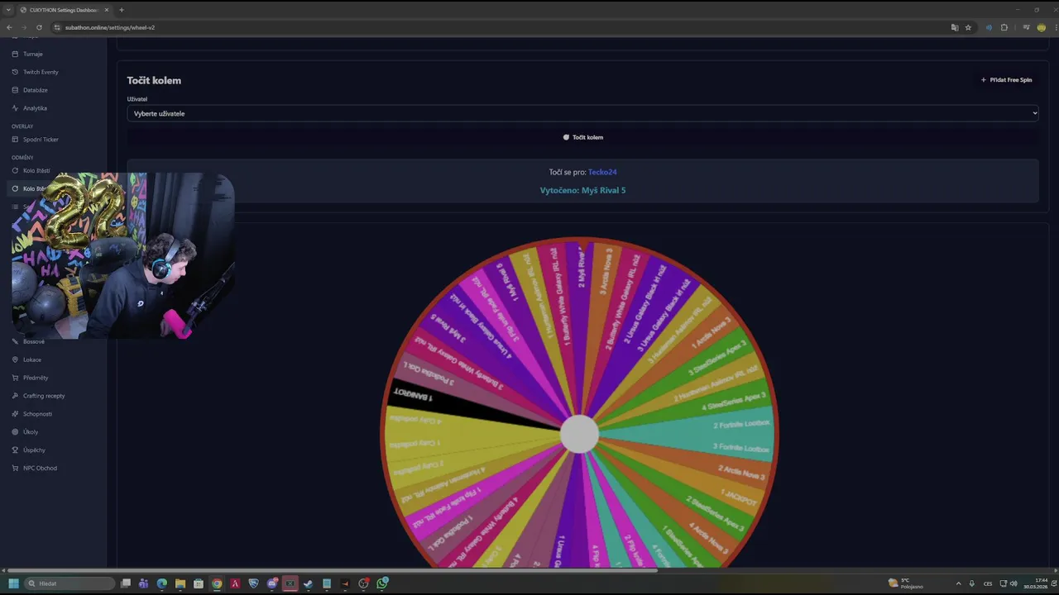Image resolution: width=1059 pixels, height=595 pixels.
Task: Open Úspěchy page
Action: [34, 450]
